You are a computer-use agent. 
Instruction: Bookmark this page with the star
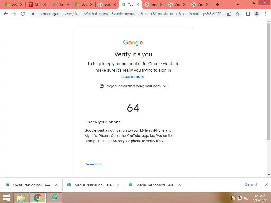[x=238, y=14]
